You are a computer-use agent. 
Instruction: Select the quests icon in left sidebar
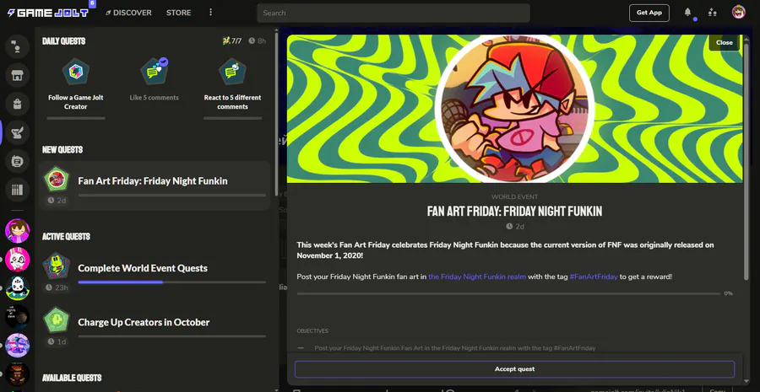point(17,132)
